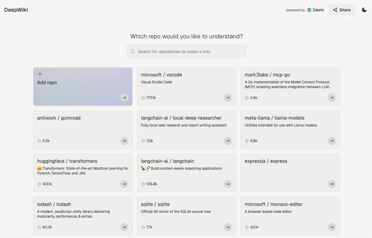Click 'Utilities intended for use with Llama models.'
The height and width of the screenshot is (238, 372).
click(x=281, y=126)
